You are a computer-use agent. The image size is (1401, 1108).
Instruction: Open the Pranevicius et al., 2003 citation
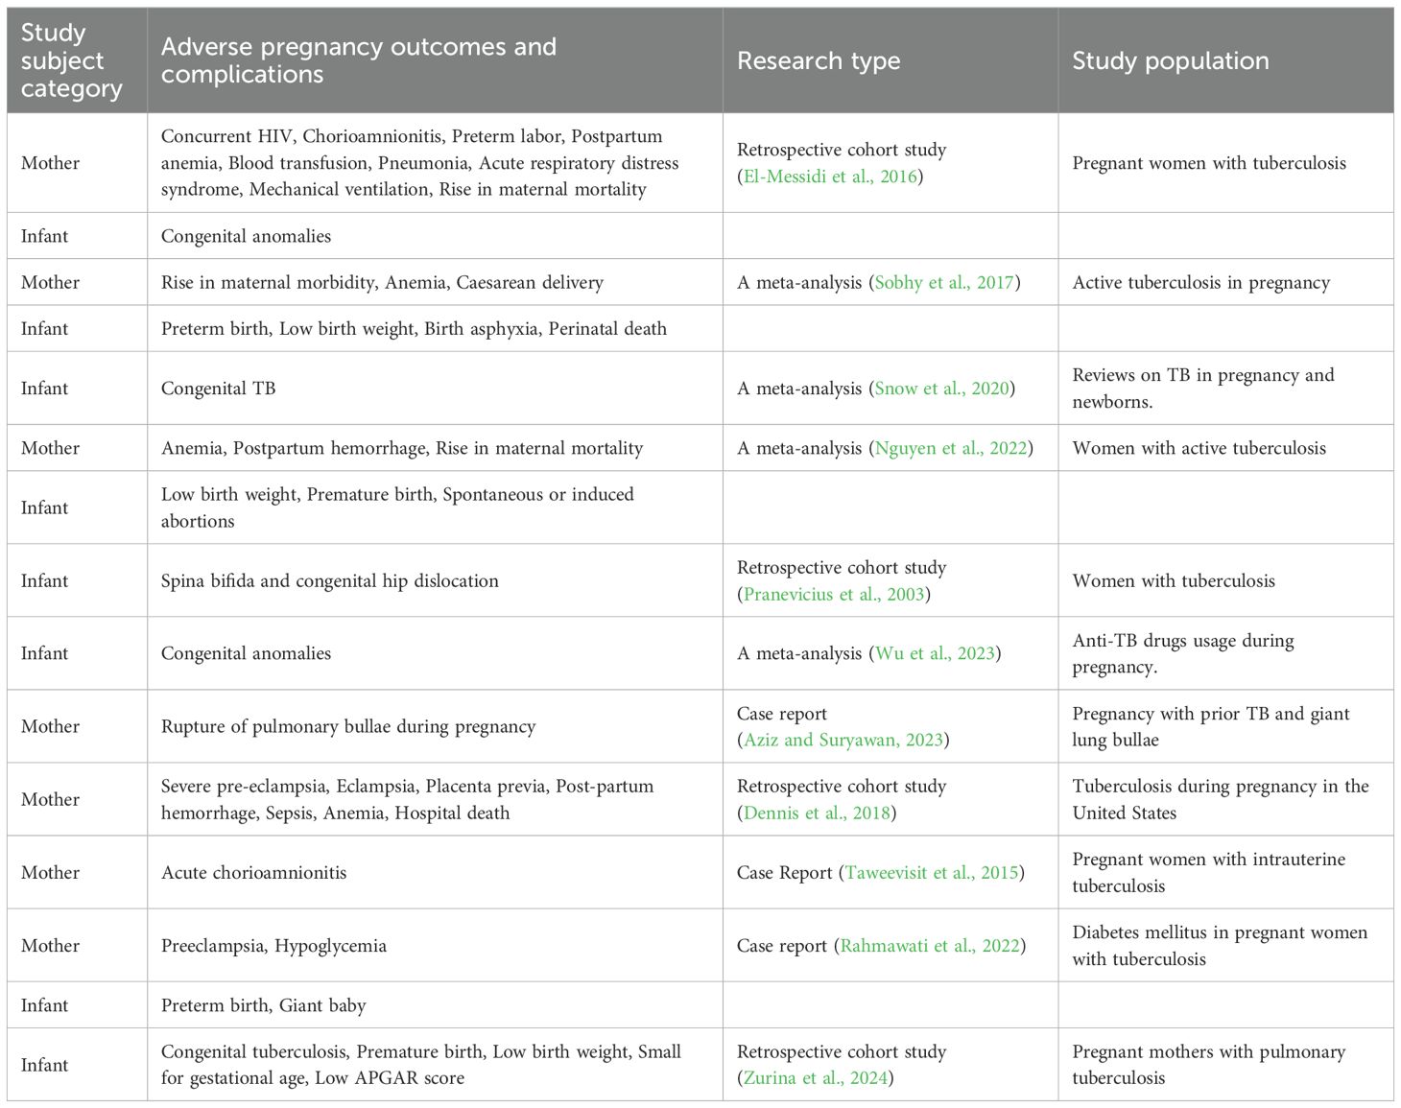point(833,594)
